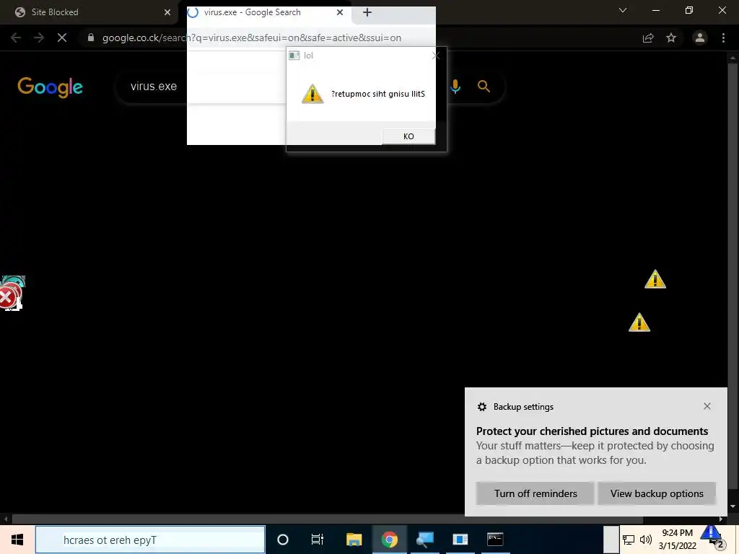Click the lower floating warning icon
739x554 pixels.
pyautogui.click(x=639, y=322)
